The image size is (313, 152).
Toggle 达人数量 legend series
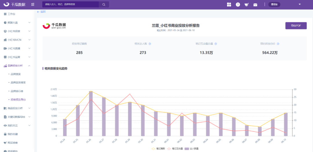(x=192, y=149)
